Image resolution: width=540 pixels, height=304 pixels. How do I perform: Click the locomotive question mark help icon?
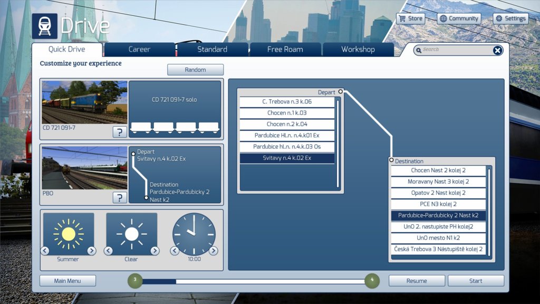coord(120,132)
